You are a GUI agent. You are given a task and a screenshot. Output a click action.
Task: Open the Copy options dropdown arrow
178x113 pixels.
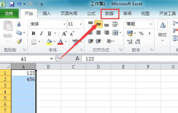point(24,32)
